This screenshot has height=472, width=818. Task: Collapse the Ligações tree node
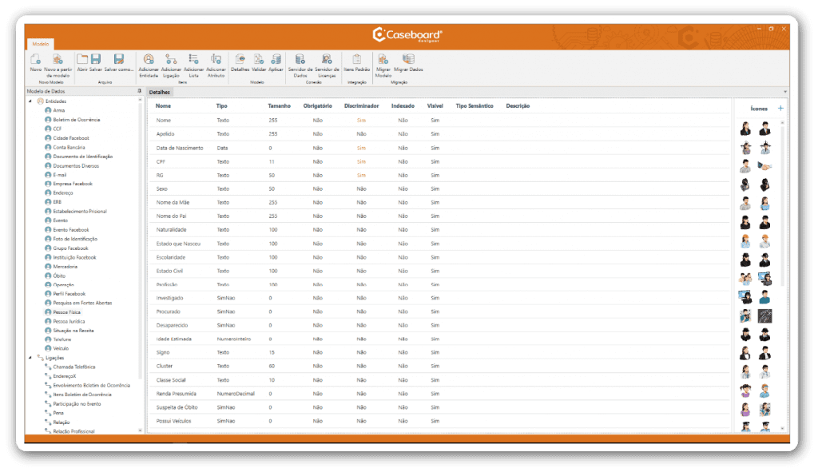coord(30,358)
